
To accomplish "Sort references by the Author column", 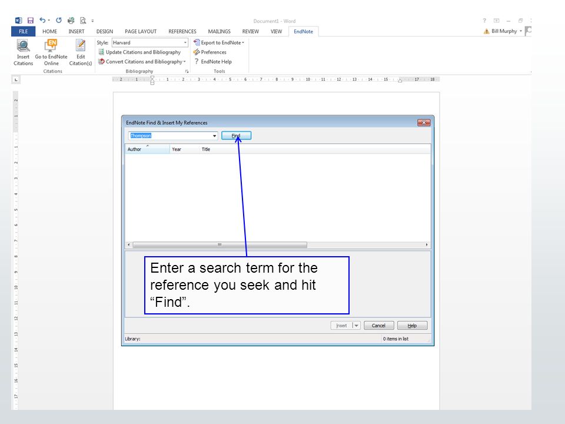I will [x=147, y=149].
